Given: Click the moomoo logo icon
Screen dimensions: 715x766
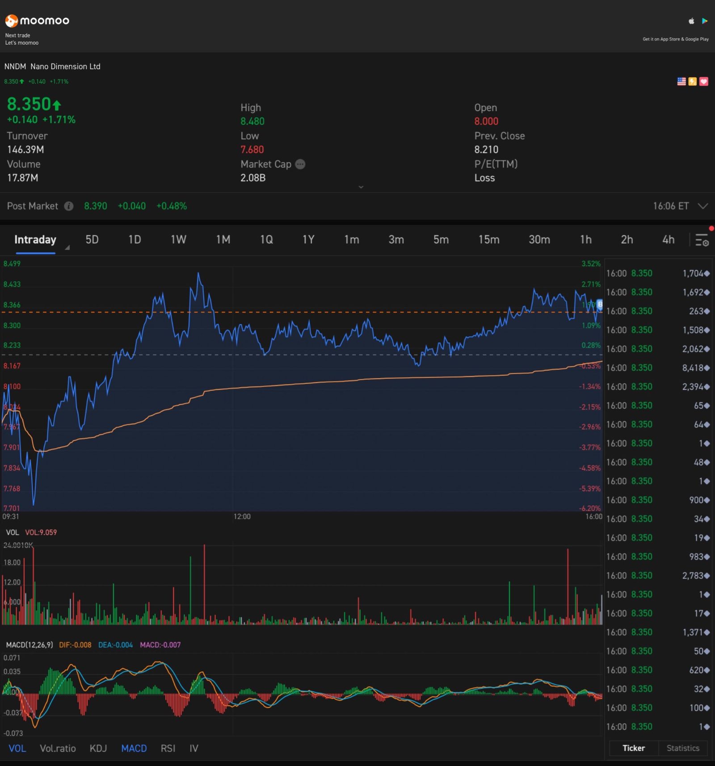Looking at the screenshot, I should (11, 21).
